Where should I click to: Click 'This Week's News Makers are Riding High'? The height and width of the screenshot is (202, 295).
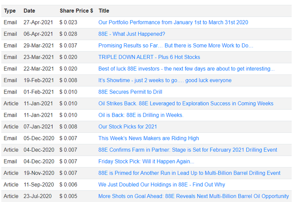pyautogui.click(x=149, y=138)
